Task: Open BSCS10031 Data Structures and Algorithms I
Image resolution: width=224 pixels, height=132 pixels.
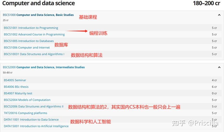Action: tap(34, 54)
